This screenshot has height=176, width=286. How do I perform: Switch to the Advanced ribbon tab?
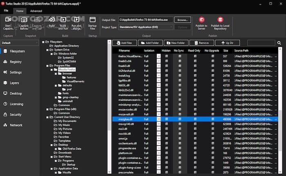36,11
